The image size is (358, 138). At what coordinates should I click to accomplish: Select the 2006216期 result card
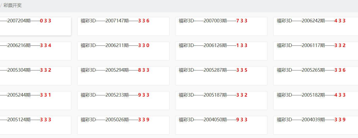tap(36, 51)
